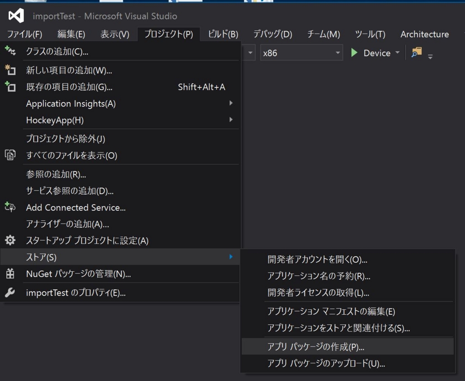465x381 pixels.
Task: Open the チーム(M) menu
Action: point(323,34)
